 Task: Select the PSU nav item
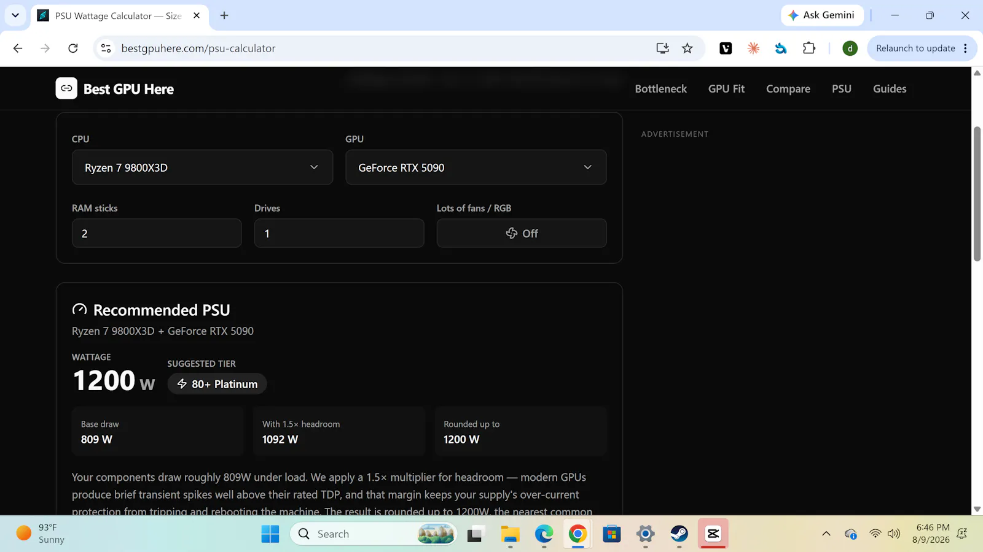(x=841, y=89)
